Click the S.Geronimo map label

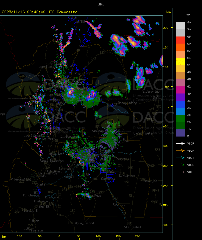[151, 91]
